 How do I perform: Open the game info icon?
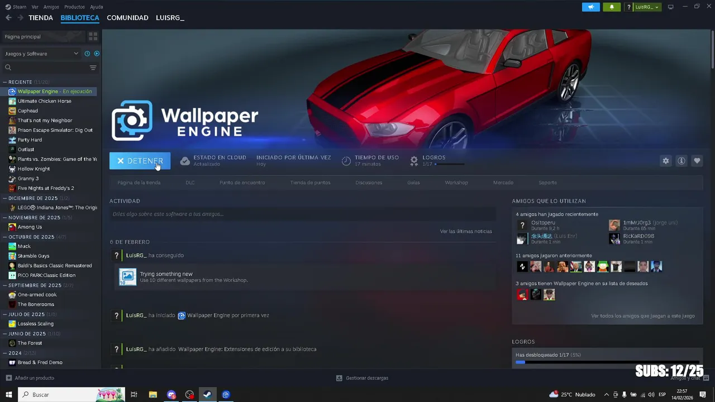point(681,161)
